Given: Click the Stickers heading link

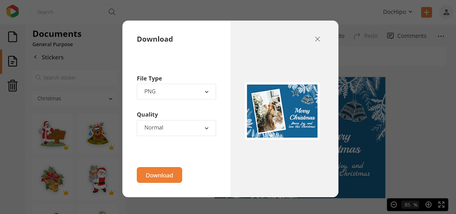Looking at the screenshot, I should 53,57.
